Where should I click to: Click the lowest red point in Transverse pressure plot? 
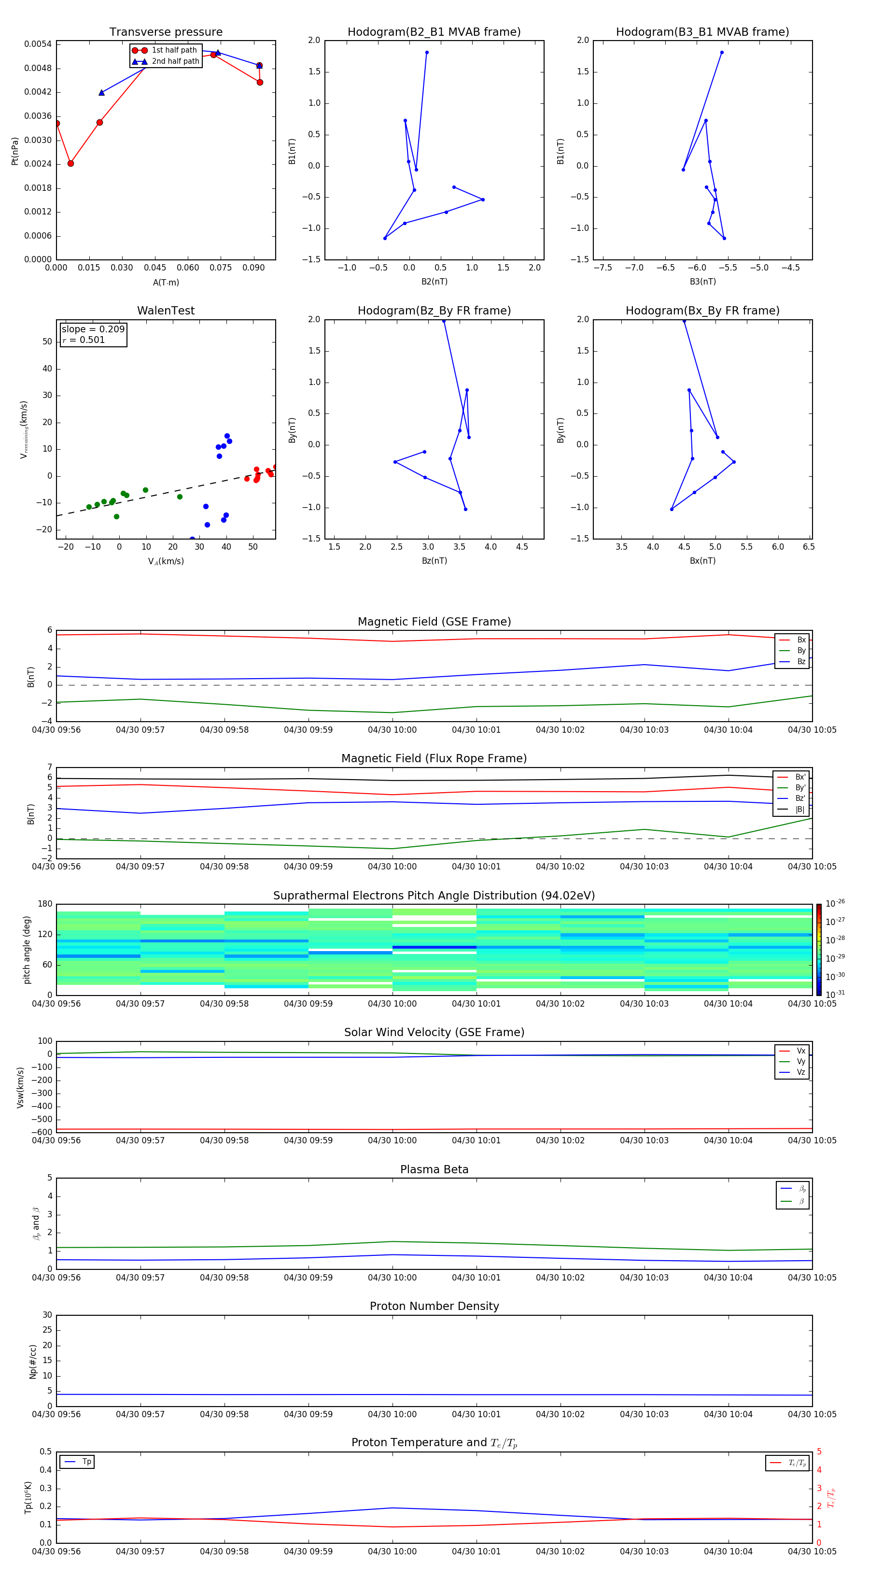70,163
